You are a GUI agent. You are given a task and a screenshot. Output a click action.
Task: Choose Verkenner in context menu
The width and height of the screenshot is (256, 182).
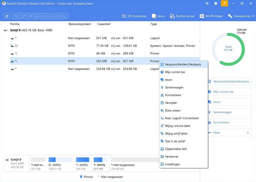[x=183, y=157]
